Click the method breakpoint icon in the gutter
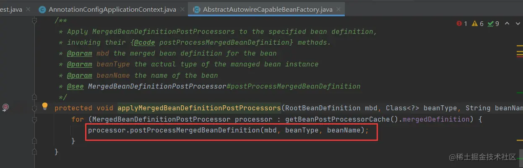The width and height of the screenshot is (523, 168). tap(6, 107)
